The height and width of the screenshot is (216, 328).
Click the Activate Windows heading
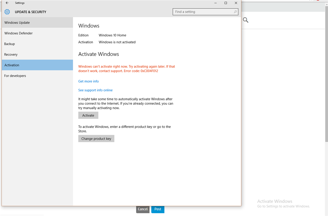pos(99,54)
